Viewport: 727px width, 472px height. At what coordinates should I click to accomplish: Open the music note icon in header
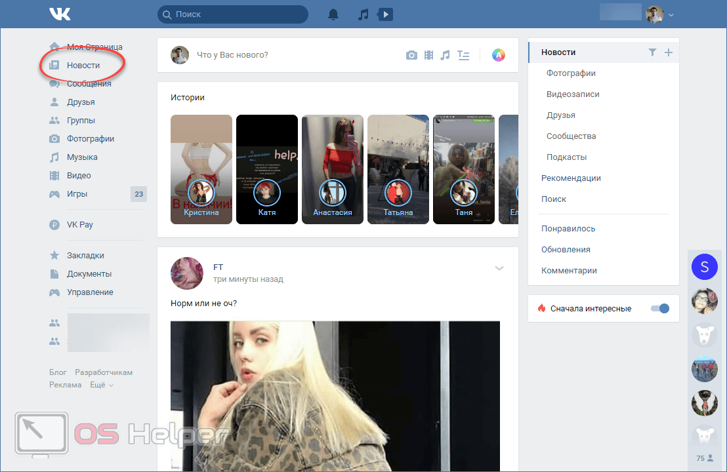tap(363, 14)
